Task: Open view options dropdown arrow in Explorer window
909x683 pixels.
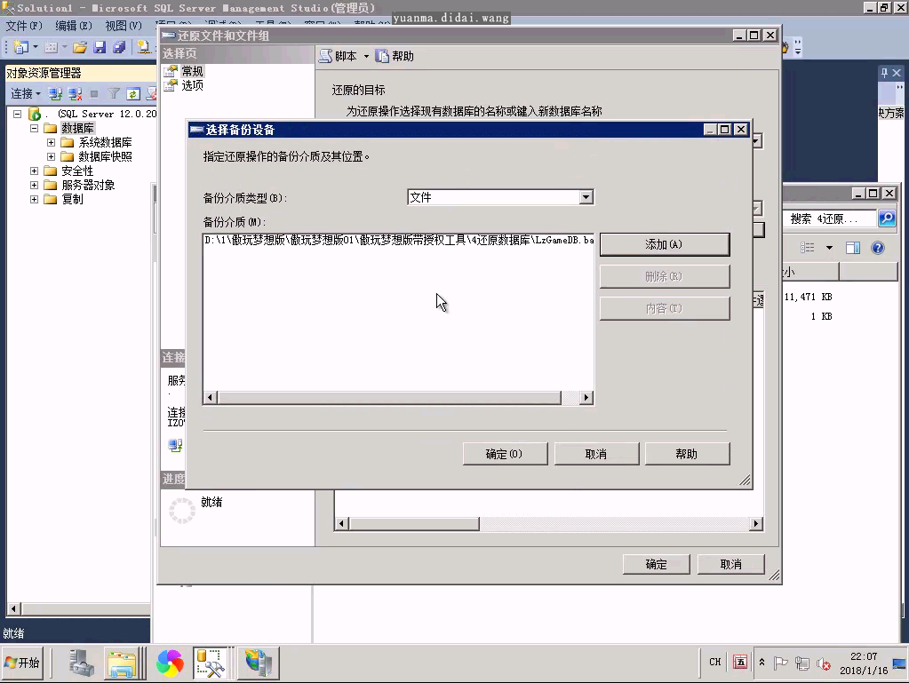Action: point(830,248)
